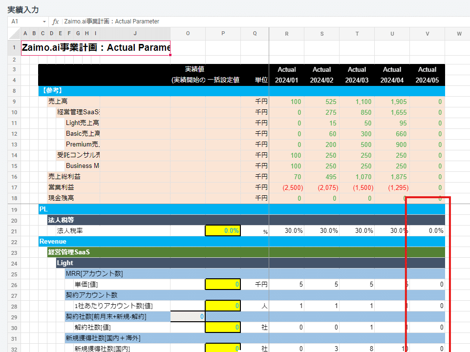Click the MRR[アカウント数] row
Viewport: 470px width, 352px height.
click(255, 274)
